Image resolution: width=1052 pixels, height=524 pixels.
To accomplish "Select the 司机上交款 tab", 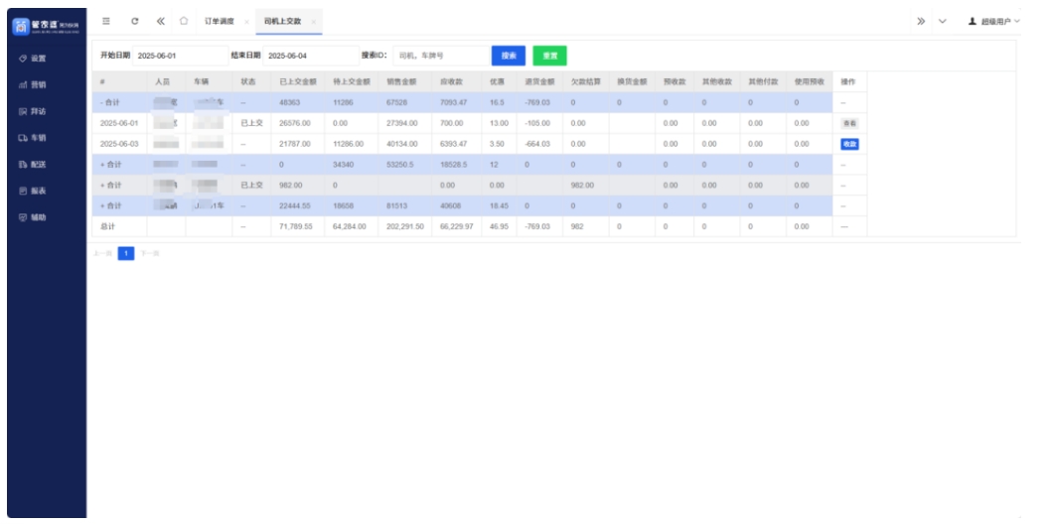I will pyautogui.click(x=282, y=22).
